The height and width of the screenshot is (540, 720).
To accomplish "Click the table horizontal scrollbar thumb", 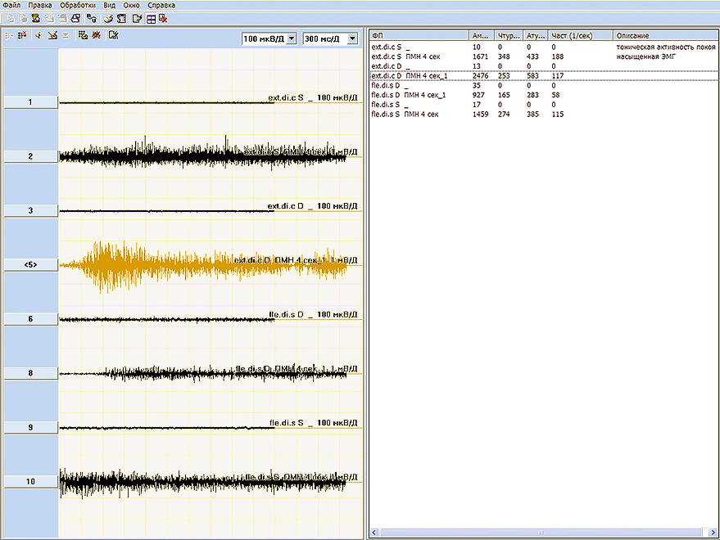I will (x=541, y=532).
